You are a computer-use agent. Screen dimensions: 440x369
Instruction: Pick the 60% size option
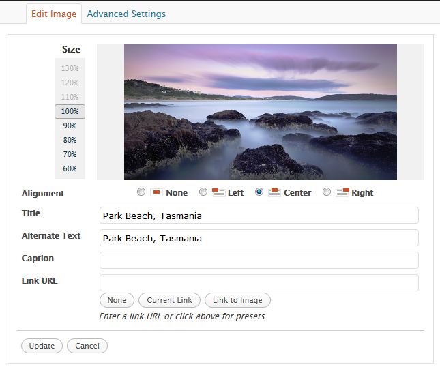pos(70,168)
